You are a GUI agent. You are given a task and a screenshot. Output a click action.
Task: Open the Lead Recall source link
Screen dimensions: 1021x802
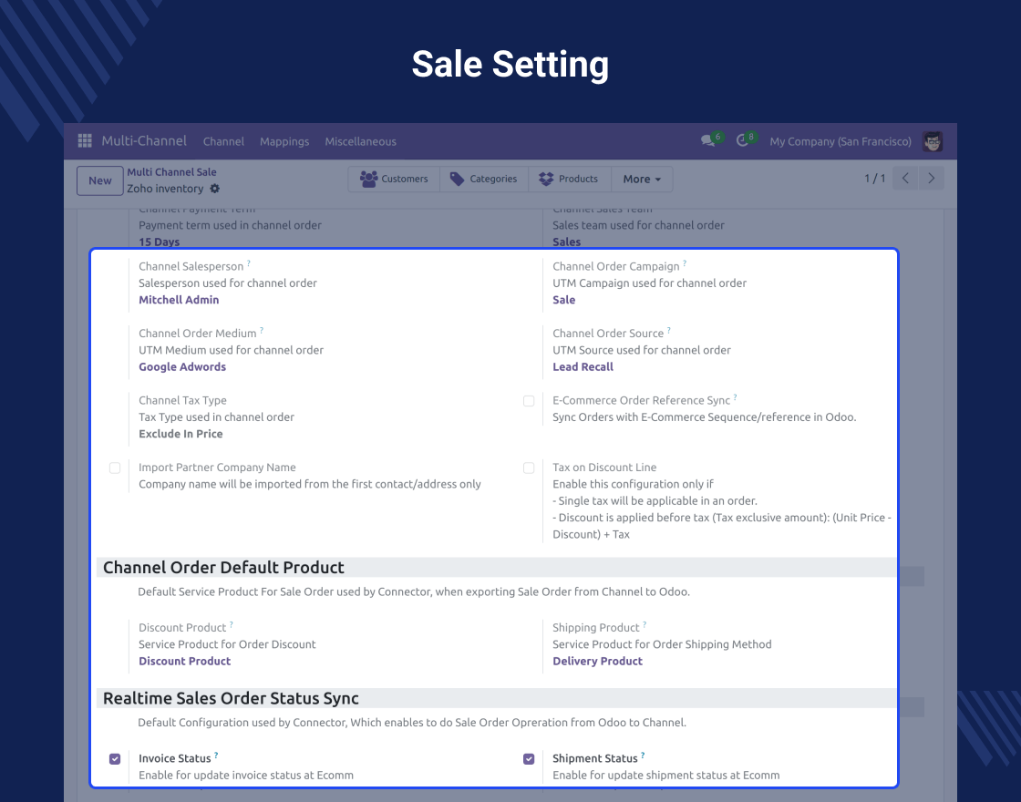click(x=583, y=366)
